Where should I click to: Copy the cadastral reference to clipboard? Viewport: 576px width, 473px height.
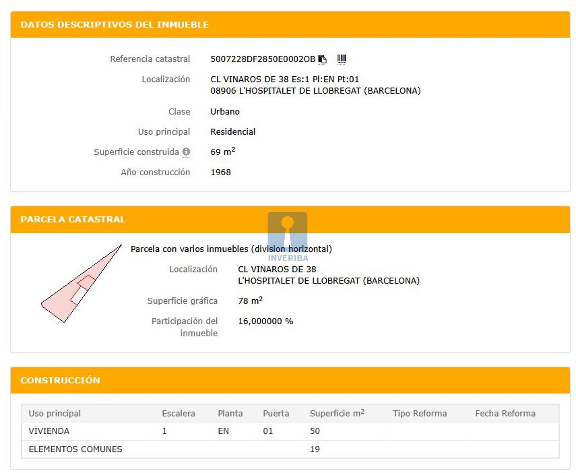pos(322,59)
